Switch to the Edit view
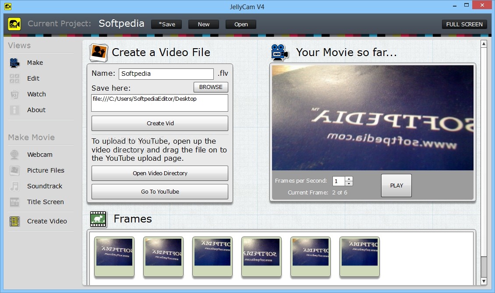Viewport: 495px width, 293px height. pyautogui.click(x=33, y=78)
